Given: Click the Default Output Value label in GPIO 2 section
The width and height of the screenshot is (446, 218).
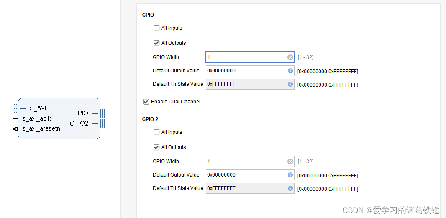Looking at the screenshot, I should coord(176,175).
